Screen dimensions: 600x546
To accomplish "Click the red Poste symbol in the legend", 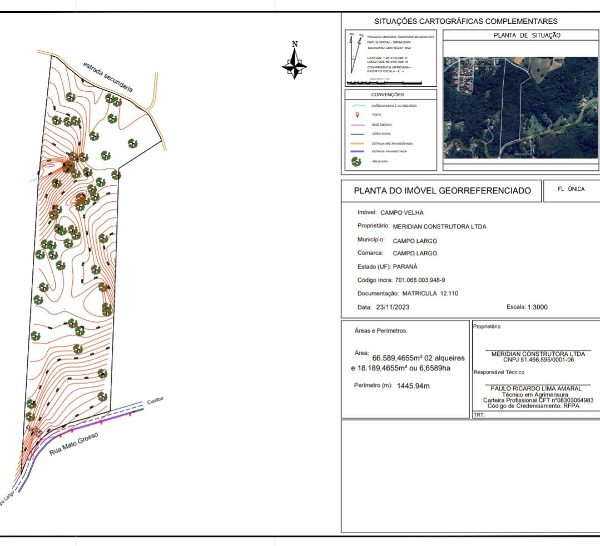I will pos(358,115).
